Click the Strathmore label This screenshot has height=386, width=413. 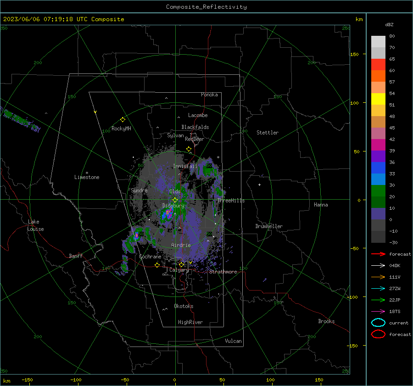coord(223,272)
